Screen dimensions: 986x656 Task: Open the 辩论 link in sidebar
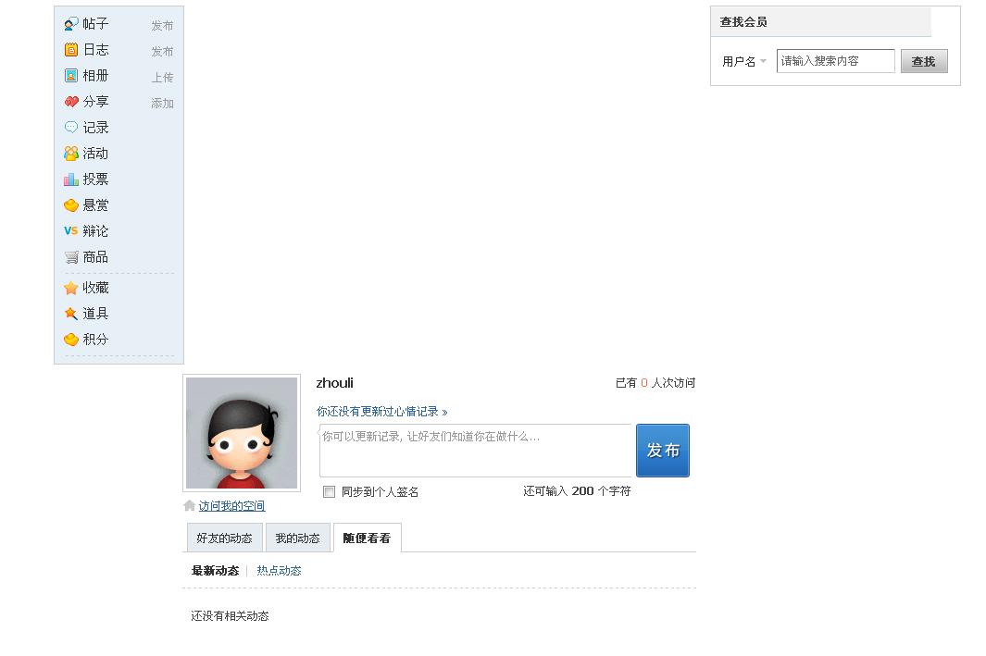pos(95,231)
